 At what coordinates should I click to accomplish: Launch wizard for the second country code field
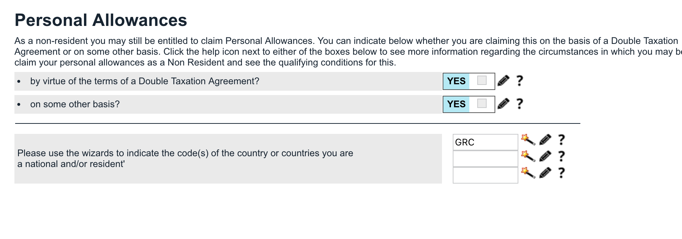(528, 156)
